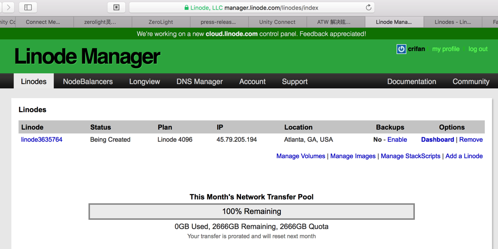Screen dimensions: 498x249
Task: Open the Longview navigation tab
Action: pyautogui.click(x=144, y=82)
